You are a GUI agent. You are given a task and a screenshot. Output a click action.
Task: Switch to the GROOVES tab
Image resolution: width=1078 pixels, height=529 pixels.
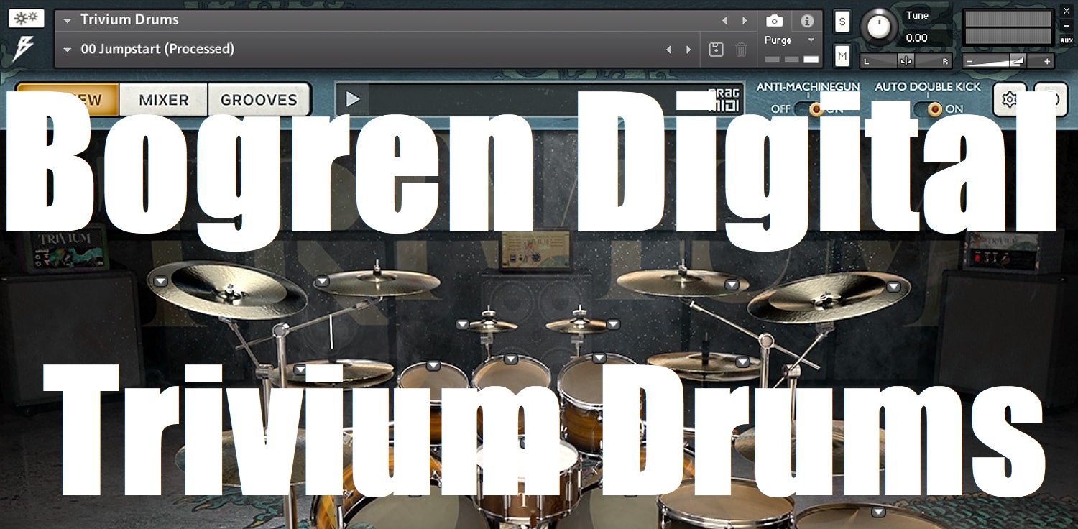click(x=259, y=100)
